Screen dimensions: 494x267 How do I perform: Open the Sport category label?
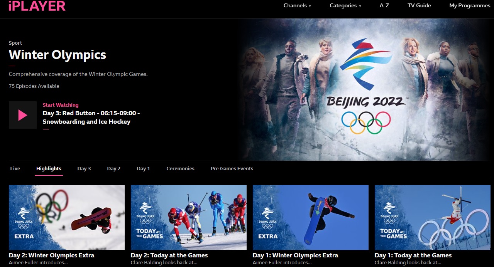click(15, 43)
